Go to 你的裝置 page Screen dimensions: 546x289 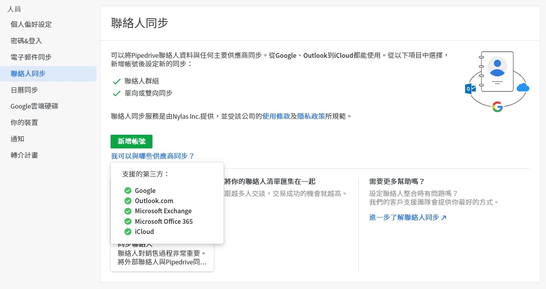tap(24, 122)
